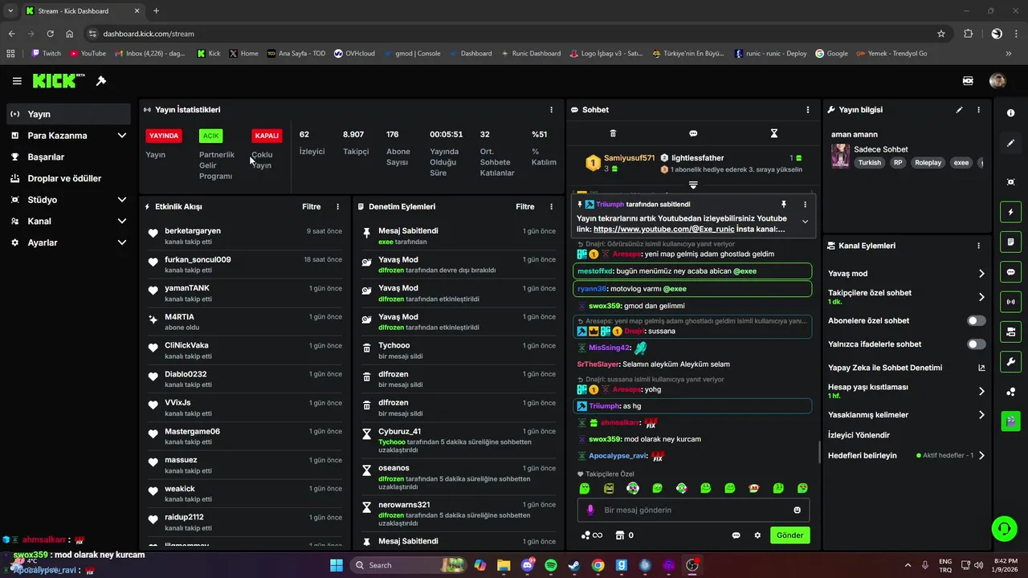Image resolution: width=1028 pixels, height=578 pixels.
Task: Open Steam from the taskbar
Action: tap(574, 565)
